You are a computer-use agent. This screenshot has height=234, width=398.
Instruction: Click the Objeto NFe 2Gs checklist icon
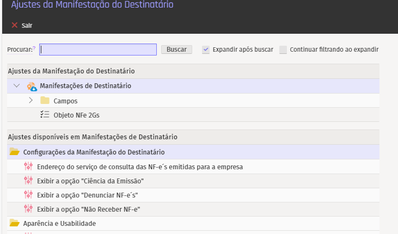45,115
